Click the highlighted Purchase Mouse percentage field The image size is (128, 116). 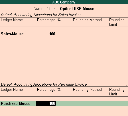(x=46, y=103)
